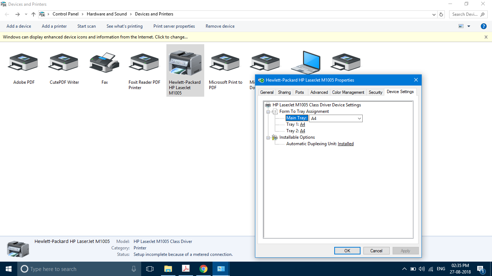Click Control Panel in breadcrumb
This screenshot has width=492, height=276.
(x=66, y=14)
